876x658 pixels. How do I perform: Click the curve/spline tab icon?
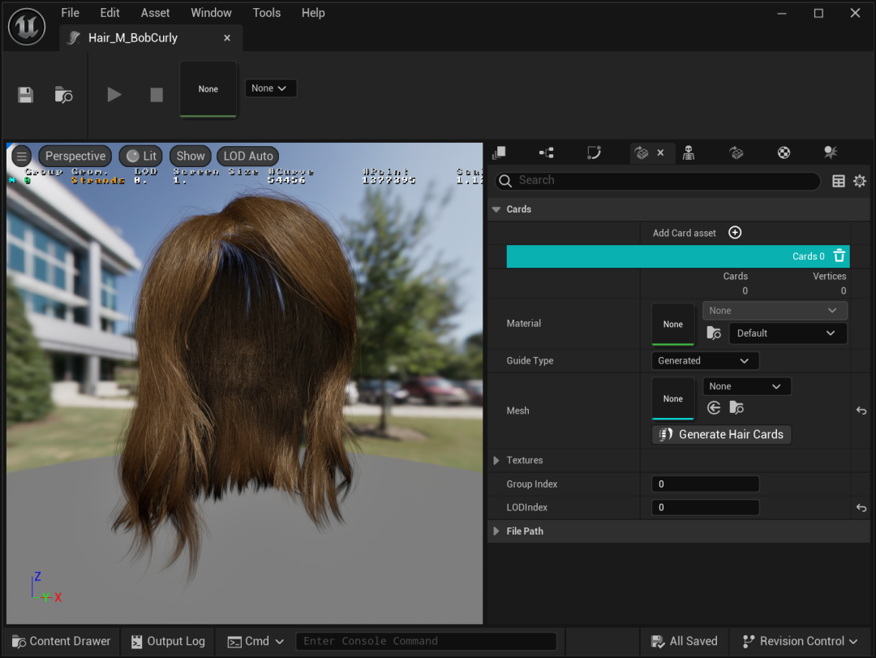[594, 153]
